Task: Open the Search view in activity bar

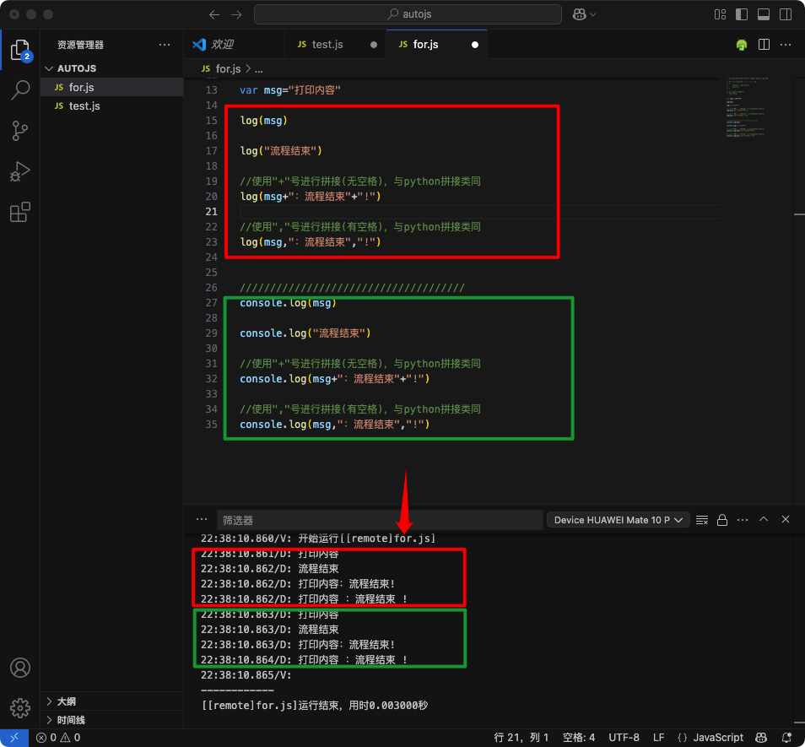Action: tap(19, 90)
